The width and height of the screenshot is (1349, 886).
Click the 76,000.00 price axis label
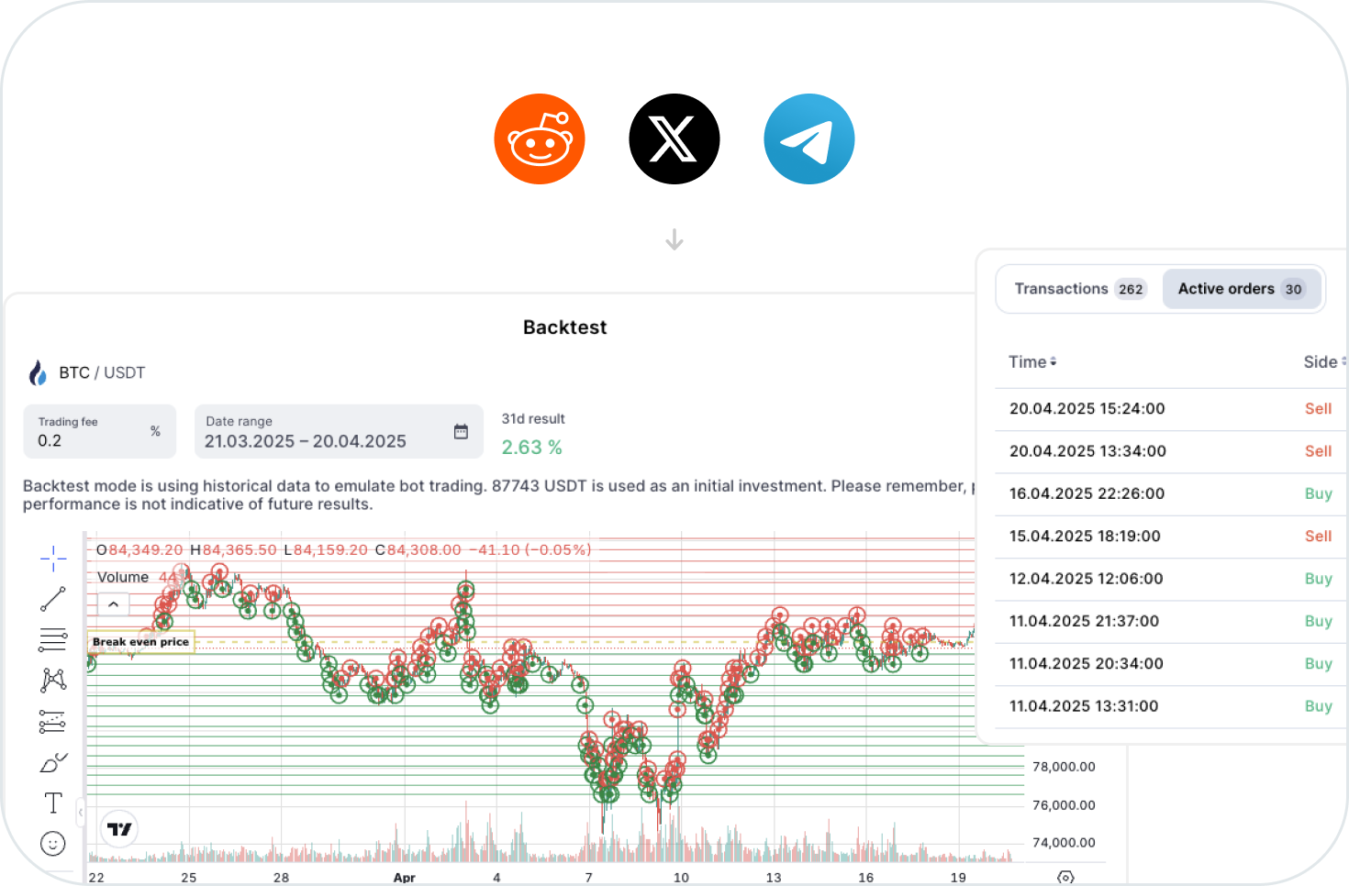(x=1064, y=805)
